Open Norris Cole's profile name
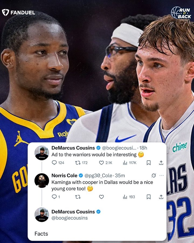 pyautogui.click(x=64, y=175)
